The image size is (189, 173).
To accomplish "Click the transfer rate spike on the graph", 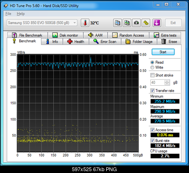I will (91, 60).
